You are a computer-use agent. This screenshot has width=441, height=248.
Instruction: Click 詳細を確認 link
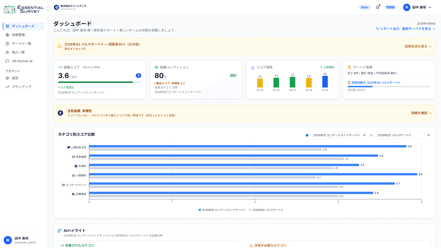click(x=421, y=113)
